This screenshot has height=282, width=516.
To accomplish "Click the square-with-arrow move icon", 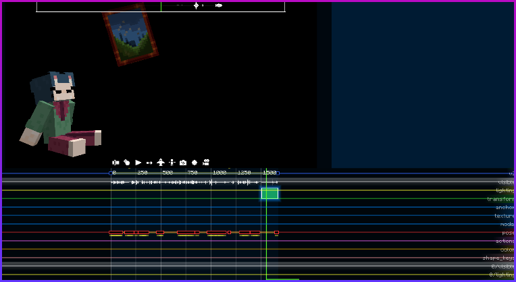I will click(x=149, y=163).
